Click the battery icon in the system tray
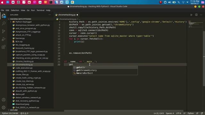Viewport: 205px width, 115px height. coord(174,2)
